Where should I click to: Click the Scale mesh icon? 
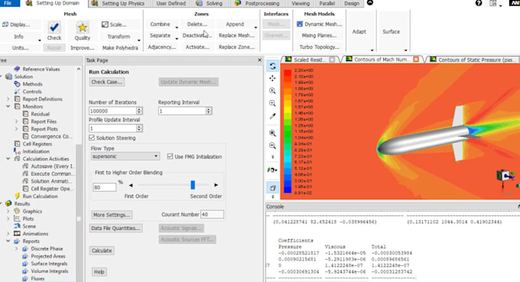[x=105, y=24]
